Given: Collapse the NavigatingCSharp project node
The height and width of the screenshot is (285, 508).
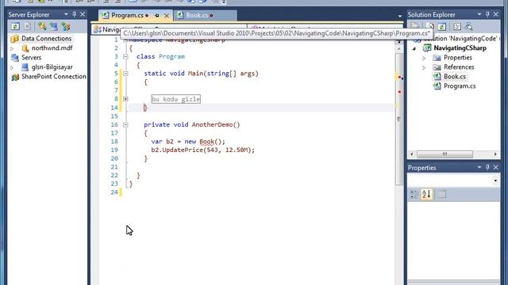Looking at the screenshot, I should pyautogui.click(x=414, y=48).
